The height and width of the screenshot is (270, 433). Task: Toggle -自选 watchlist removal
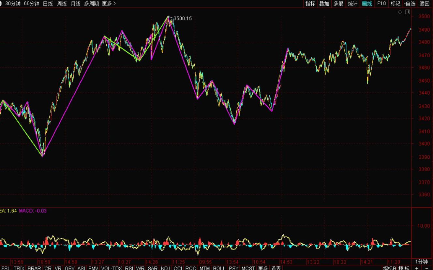click(x=410, y=4)
